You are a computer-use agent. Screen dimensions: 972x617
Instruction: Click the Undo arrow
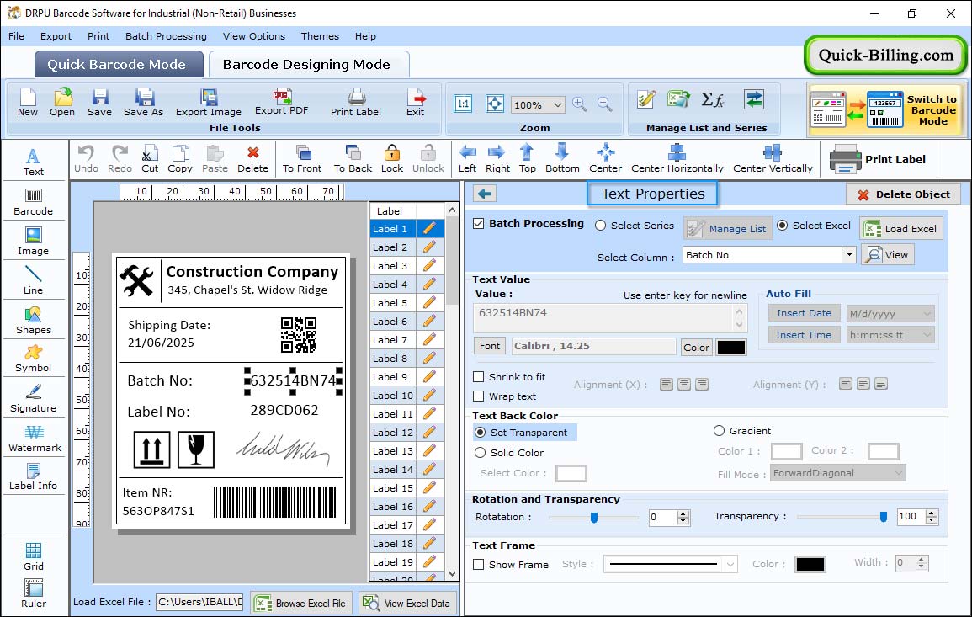point(86,159)
